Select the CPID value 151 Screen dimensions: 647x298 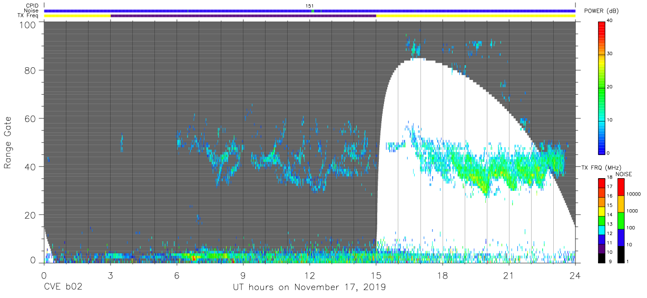[x=310, y=6]
